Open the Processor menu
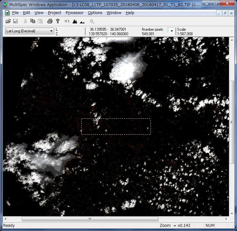This screenshot has width=237, height=231. click(75, 13)
